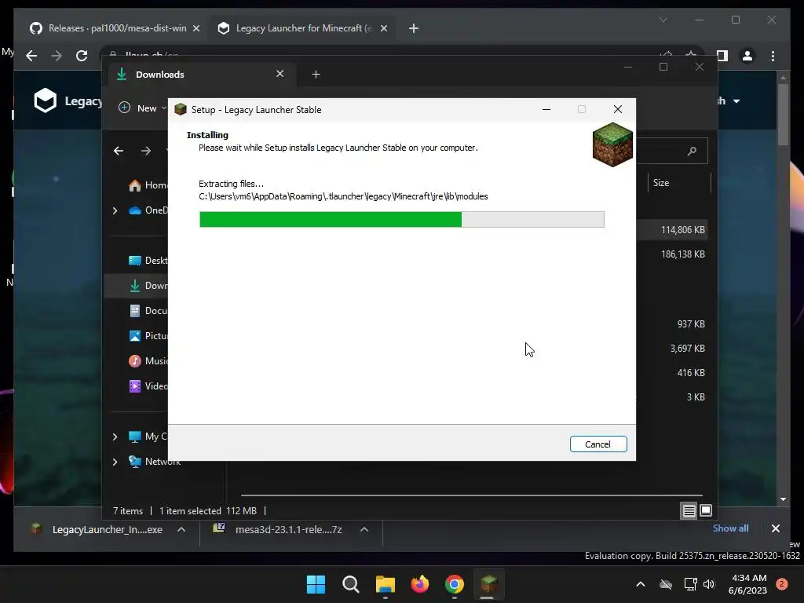Click the grass block icon in Setup title bar
Image resolution: width=804 pixels, height=603 pixels.
181,109
